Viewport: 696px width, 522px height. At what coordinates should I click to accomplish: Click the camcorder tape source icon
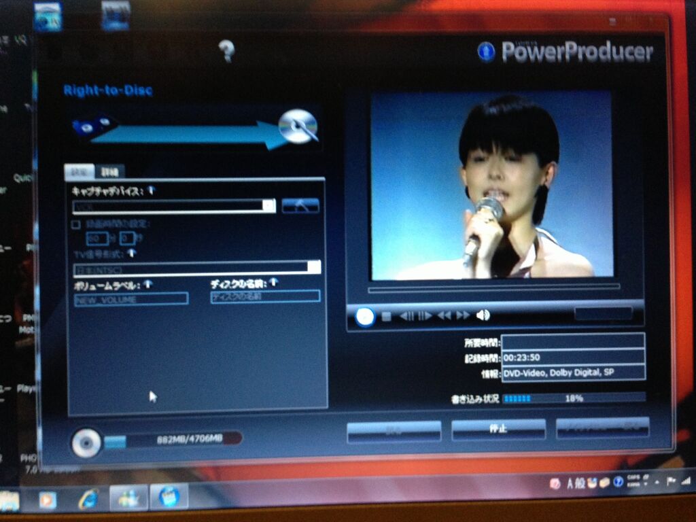[93, 126]
